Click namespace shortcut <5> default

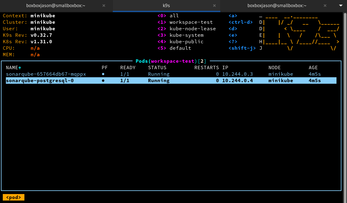[174, 48]
